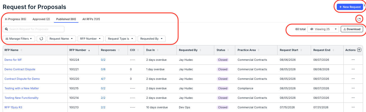The height and width of the screenshot is (112, 366).
Task: Open the Requested By filter dropdown
Action: pyautogui.click(x=152, y=39)
